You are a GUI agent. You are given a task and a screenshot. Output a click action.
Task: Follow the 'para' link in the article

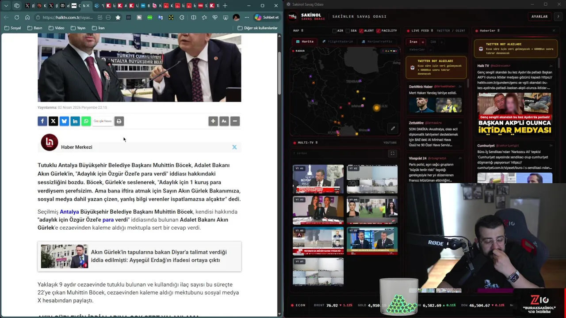(108, 220)
